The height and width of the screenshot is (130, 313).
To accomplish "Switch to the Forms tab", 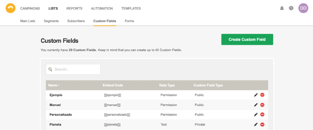I will pyautogui.click(x=129, y=21).
